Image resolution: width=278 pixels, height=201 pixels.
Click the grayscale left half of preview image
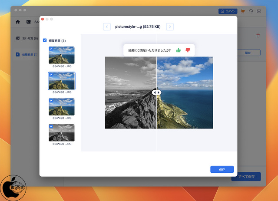131,93
